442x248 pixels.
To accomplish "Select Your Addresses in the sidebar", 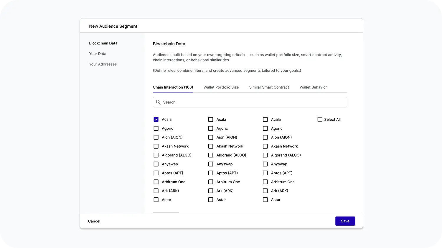I will 103,64.
